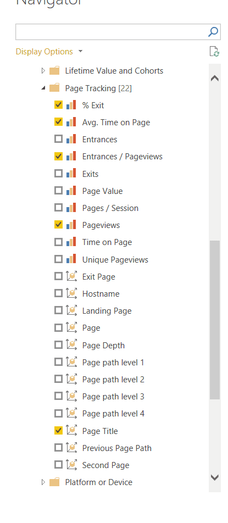Collapse the Page Tracking folder

pos(43,88)
